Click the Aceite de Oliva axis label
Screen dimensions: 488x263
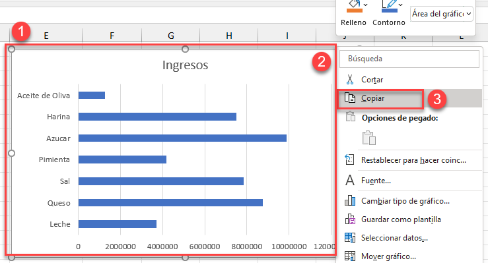coord(44,96)
